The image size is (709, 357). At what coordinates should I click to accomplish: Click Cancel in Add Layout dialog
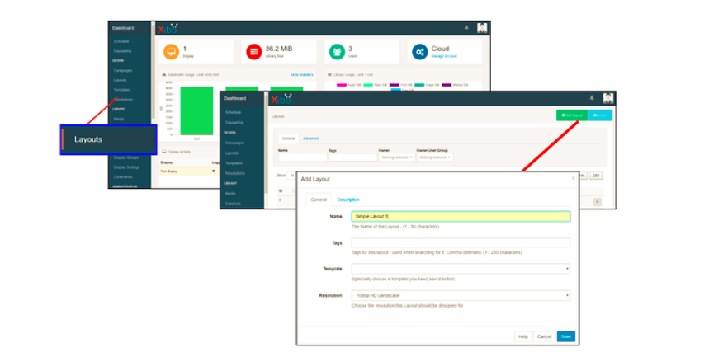tap(543, 336)
